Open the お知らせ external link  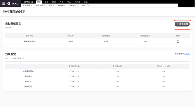pyautogui.click(x=74, y=6)
